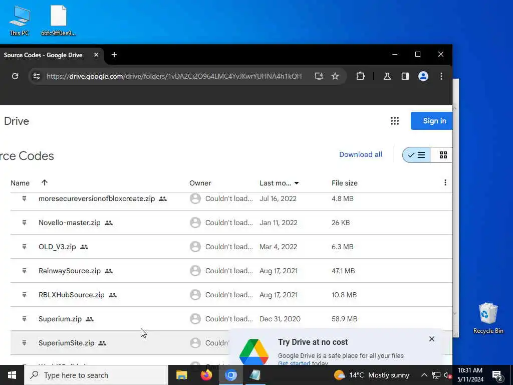Click the weather widget showing 14°C
This screenshot has height=385, width=513.
click(x=371, y=375)
